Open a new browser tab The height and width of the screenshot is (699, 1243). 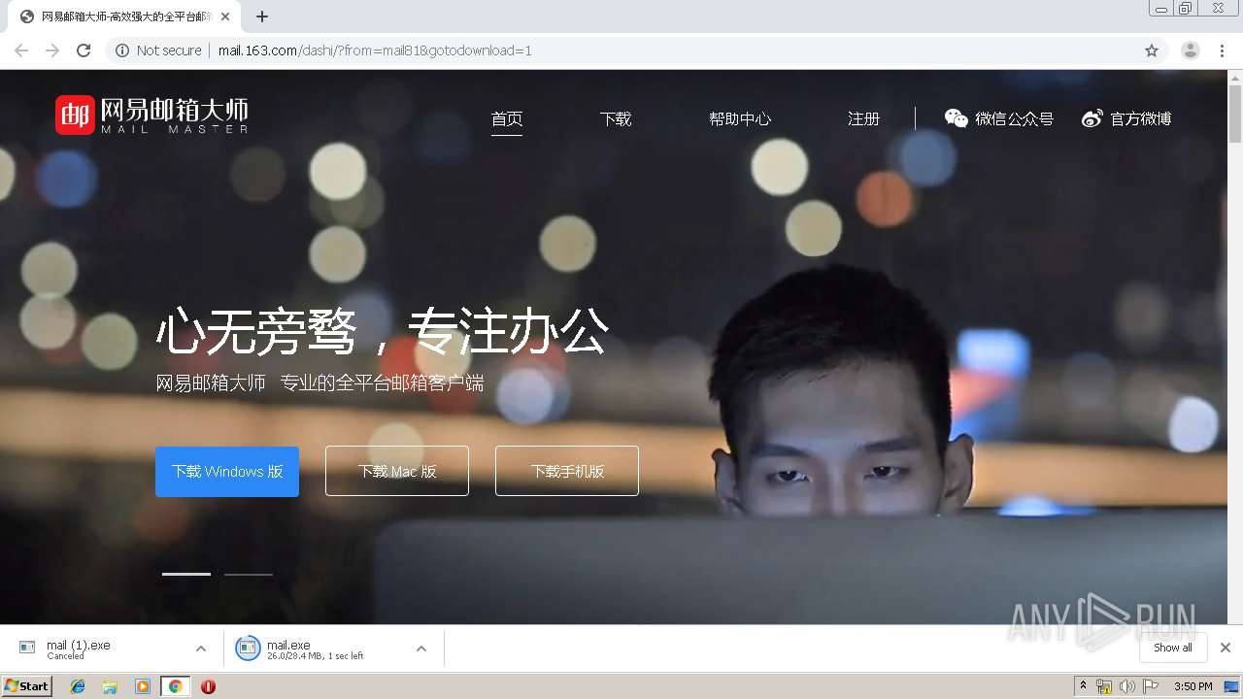tap(262, 17)
